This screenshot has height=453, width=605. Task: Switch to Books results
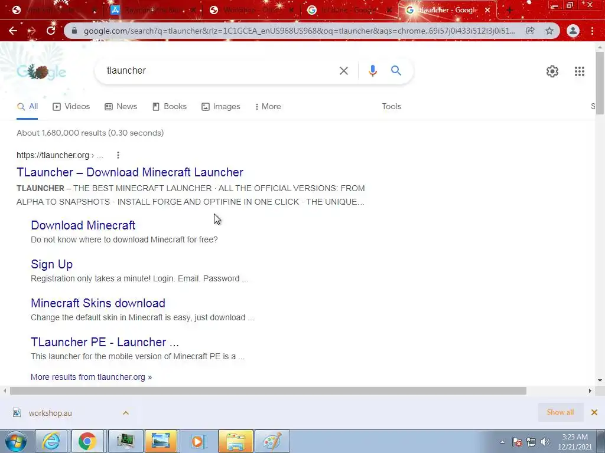170,106
